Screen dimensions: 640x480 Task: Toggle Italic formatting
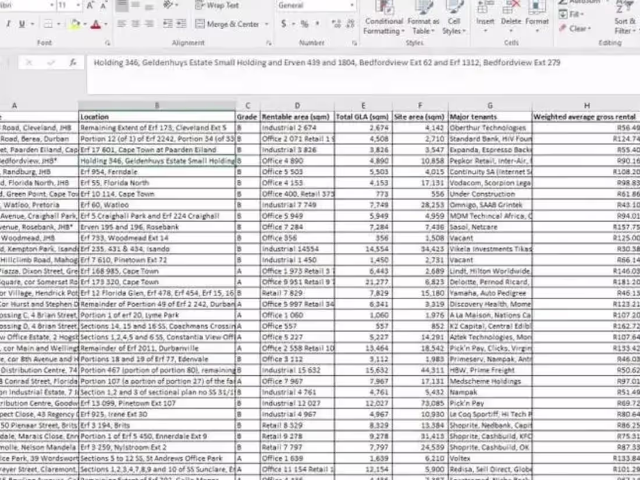(x=8, y=23)
